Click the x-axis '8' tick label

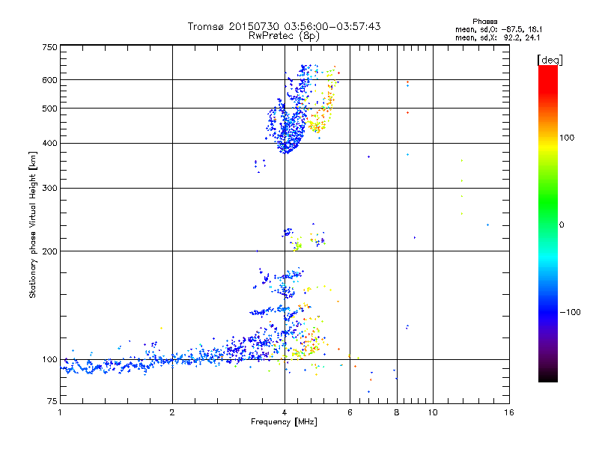coord(397,412)
